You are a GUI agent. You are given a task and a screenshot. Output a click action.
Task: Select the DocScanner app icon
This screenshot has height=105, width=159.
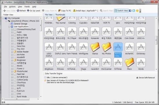(x=106, y=62)
